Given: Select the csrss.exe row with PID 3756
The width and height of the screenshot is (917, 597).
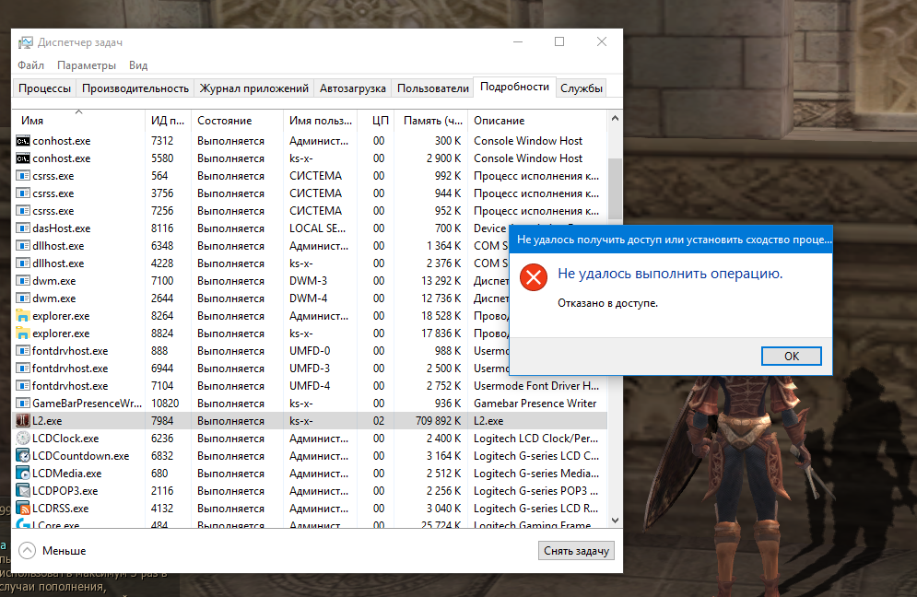Looking at the screenshot, I should [310, 193].
